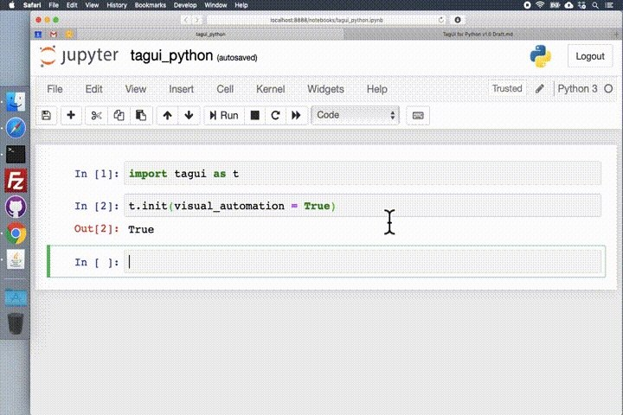Cut selected cells with scissors icon
Screen dimensions: 623x415
[96, 116]
